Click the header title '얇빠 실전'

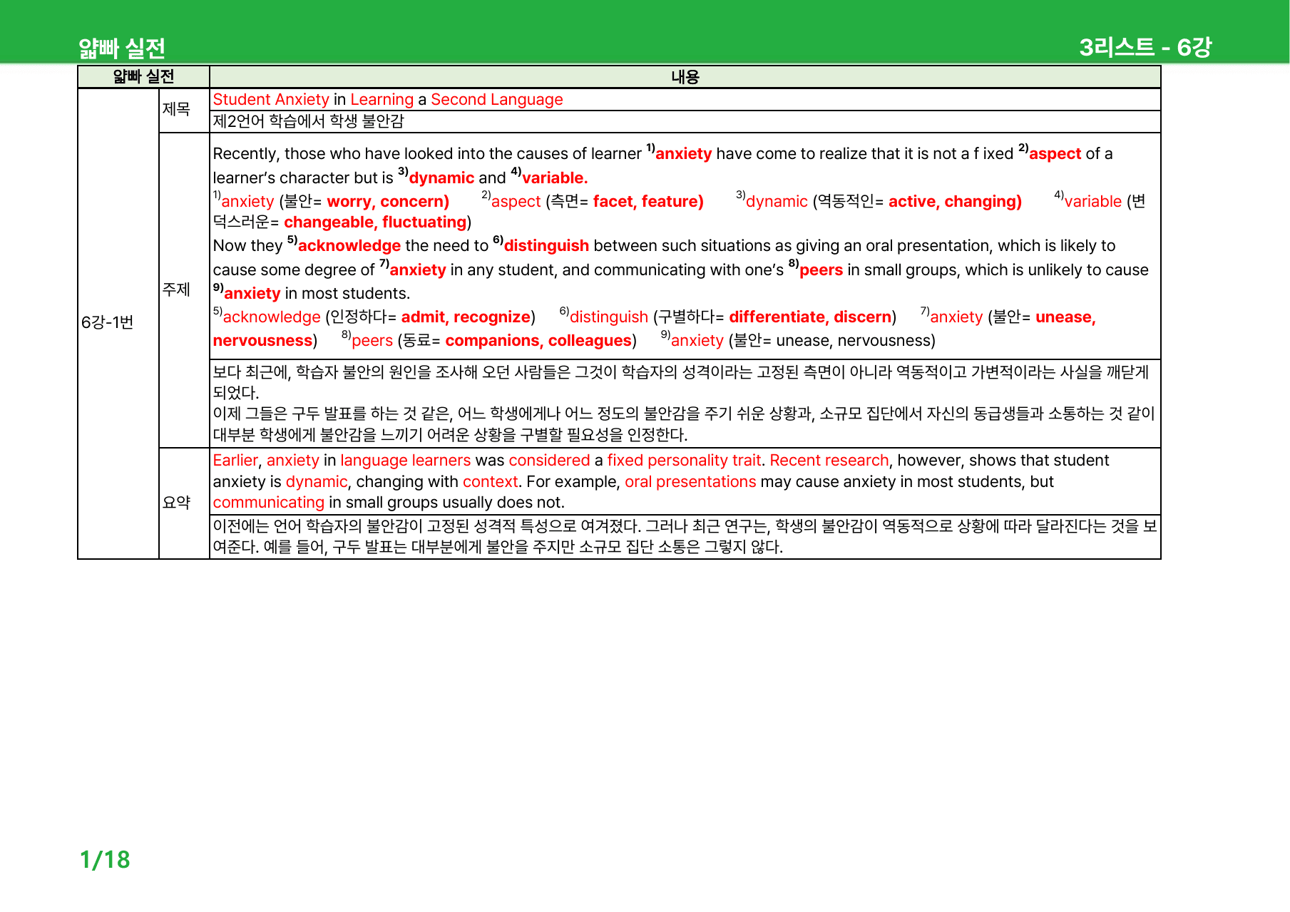click(122, 48)
